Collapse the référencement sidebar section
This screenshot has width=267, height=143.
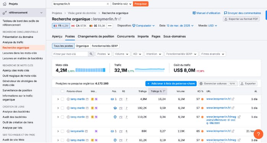(x=41, y=13)
